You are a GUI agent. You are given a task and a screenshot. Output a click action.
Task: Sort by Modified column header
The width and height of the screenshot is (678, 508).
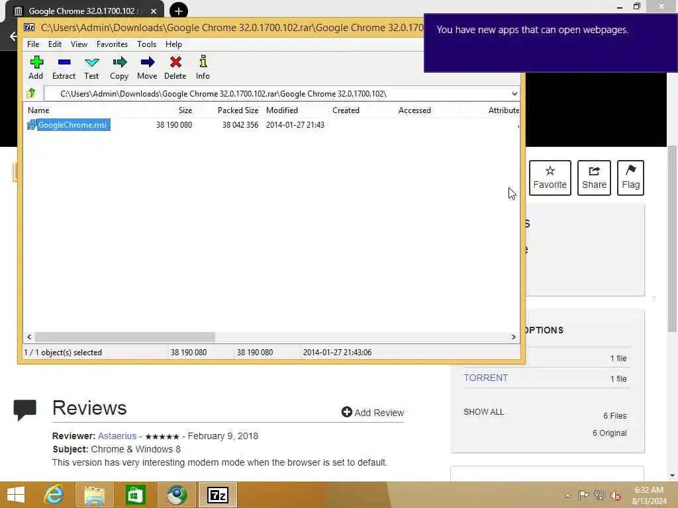pos(282,110)
